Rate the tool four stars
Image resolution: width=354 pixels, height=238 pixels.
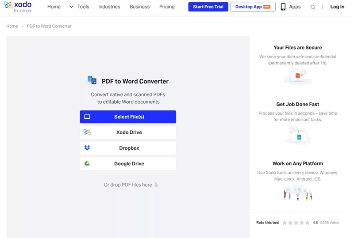(302, 223)
